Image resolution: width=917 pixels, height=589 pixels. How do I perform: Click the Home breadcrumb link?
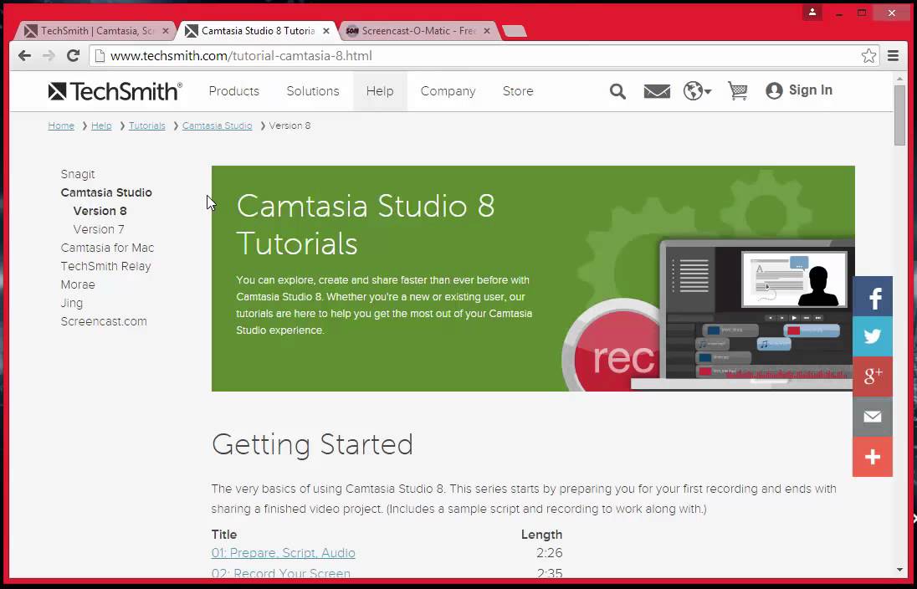coord(61,125)
